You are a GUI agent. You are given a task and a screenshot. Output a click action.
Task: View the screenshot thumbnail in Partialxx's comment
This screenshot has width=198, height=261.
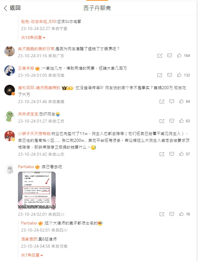pyautogui.click(x=37, y=190)
